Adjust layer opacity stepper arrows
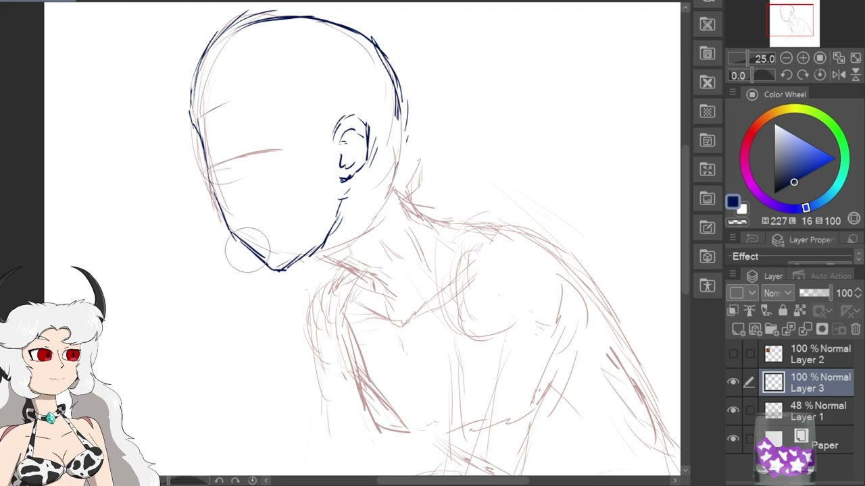 tap(858, 292)
